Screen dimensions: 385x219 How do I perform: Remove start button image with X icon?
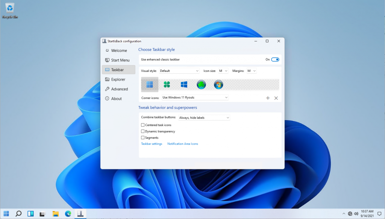[x=276, y=98]
